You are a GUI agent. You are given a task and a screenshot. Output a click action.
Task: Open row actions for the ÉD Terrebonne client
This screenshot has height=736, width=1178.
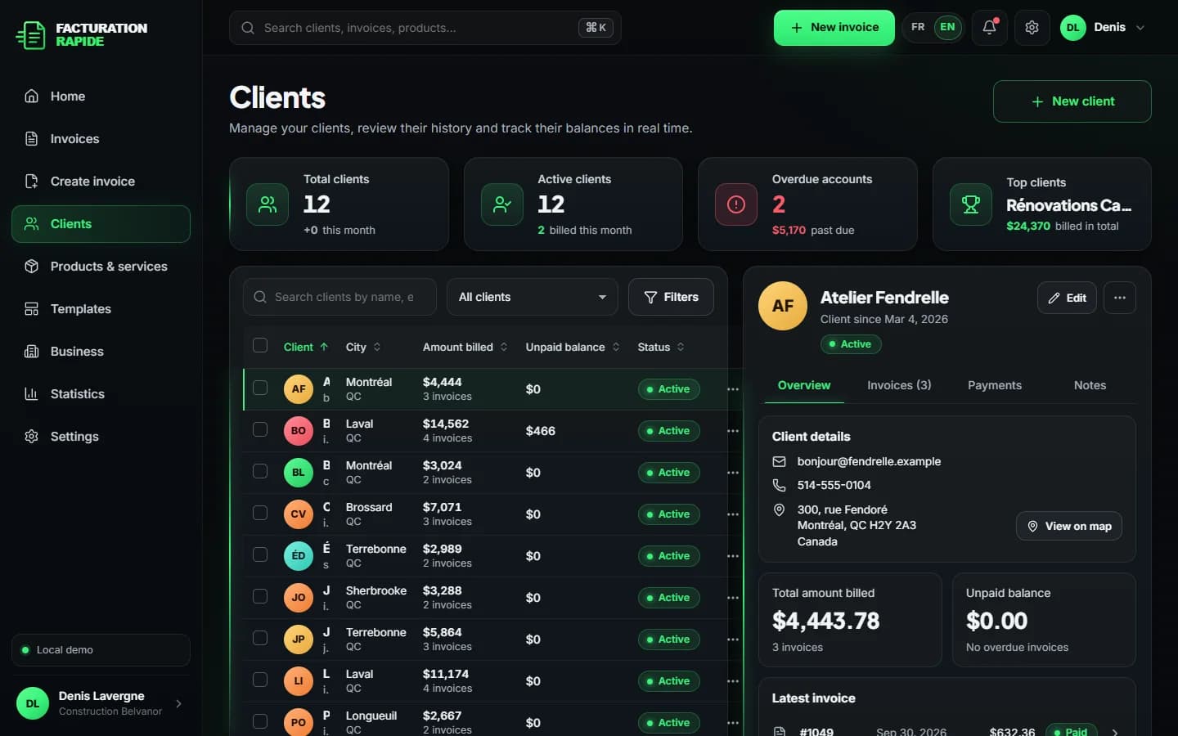(x=733, y=556)
